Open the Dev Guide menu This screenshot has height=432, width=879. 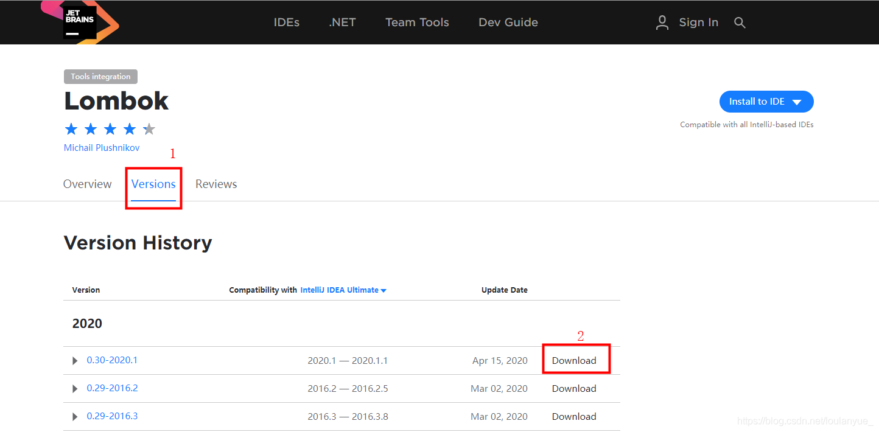pos(508,23)
